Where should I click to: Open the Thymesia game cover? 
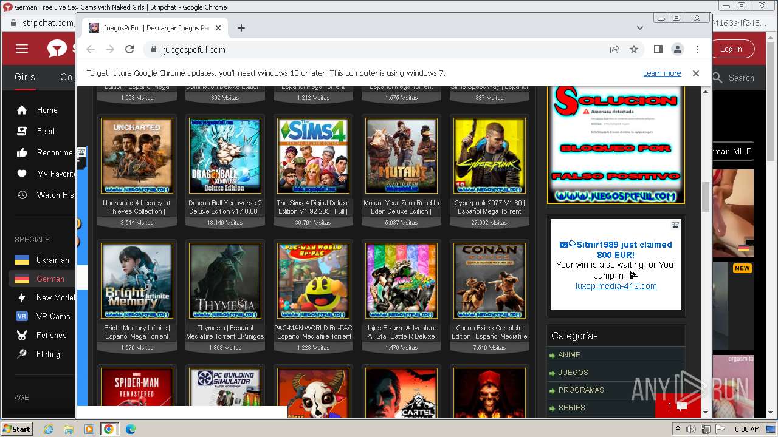point(225,280)
